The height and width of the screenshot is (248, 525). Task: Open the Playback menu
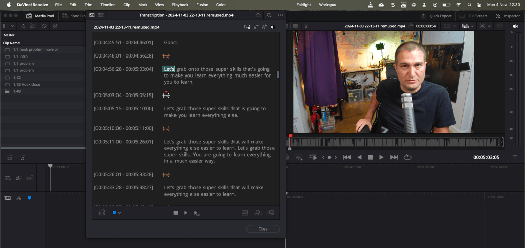tap(180, 5)
